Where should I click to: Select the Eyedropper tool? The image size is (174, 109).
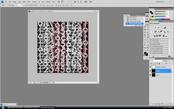148,29
